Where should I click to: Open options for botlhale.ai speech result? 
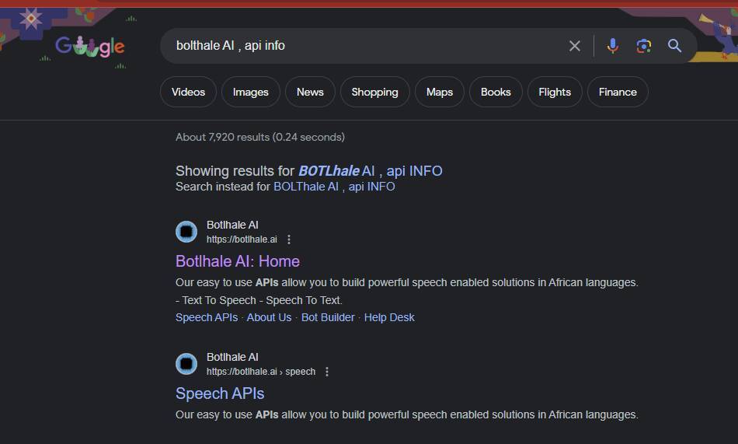coord(327,372)
